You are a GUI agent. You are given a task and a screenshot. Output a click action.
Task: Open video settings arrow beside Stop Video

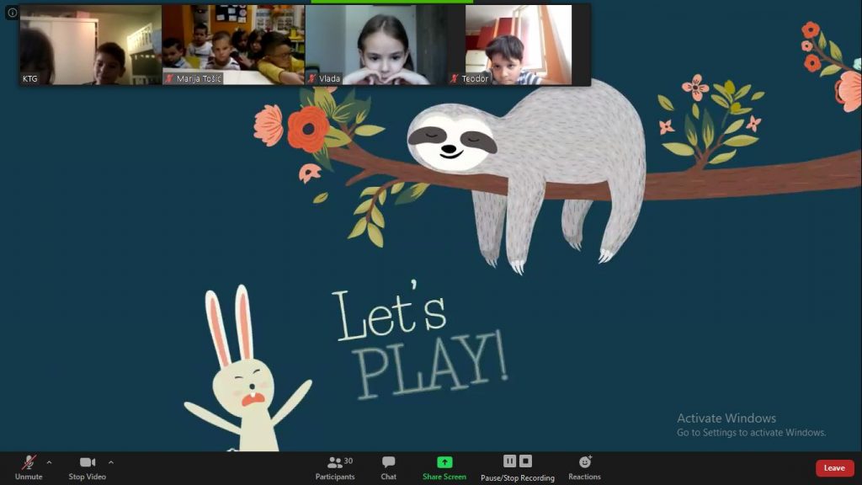(x=111, y=461)
